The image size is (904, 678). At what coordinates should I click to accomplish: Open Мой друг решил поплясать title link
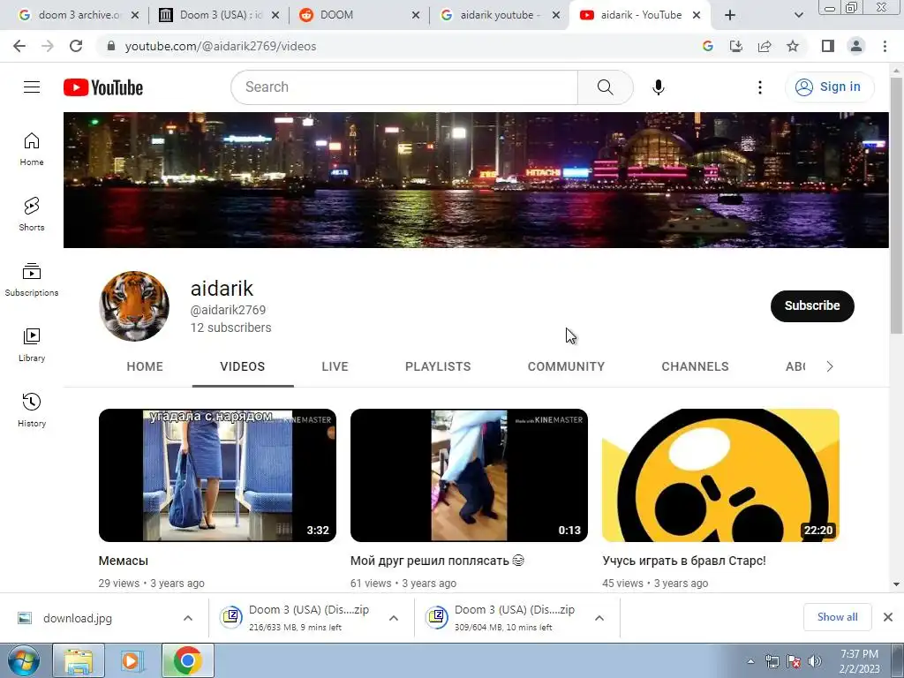point(437,561)
